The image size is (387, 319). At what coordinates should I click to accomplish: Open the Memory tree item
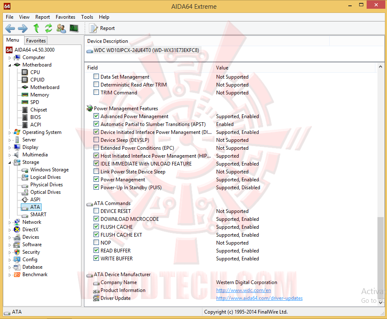point(39,95)
